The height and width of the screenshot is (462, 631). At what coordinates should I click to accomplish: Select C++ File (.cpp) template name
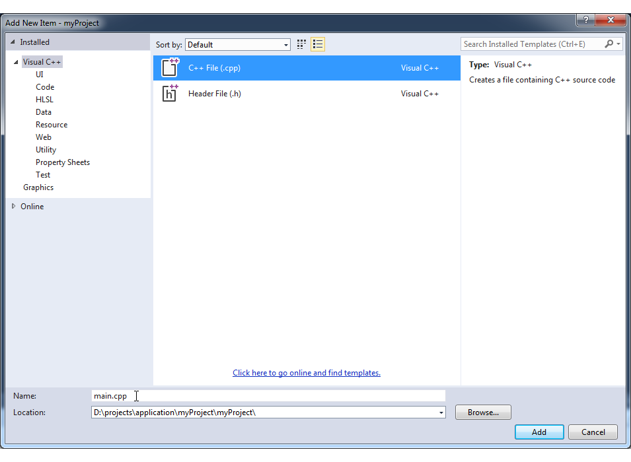point(215,67)
